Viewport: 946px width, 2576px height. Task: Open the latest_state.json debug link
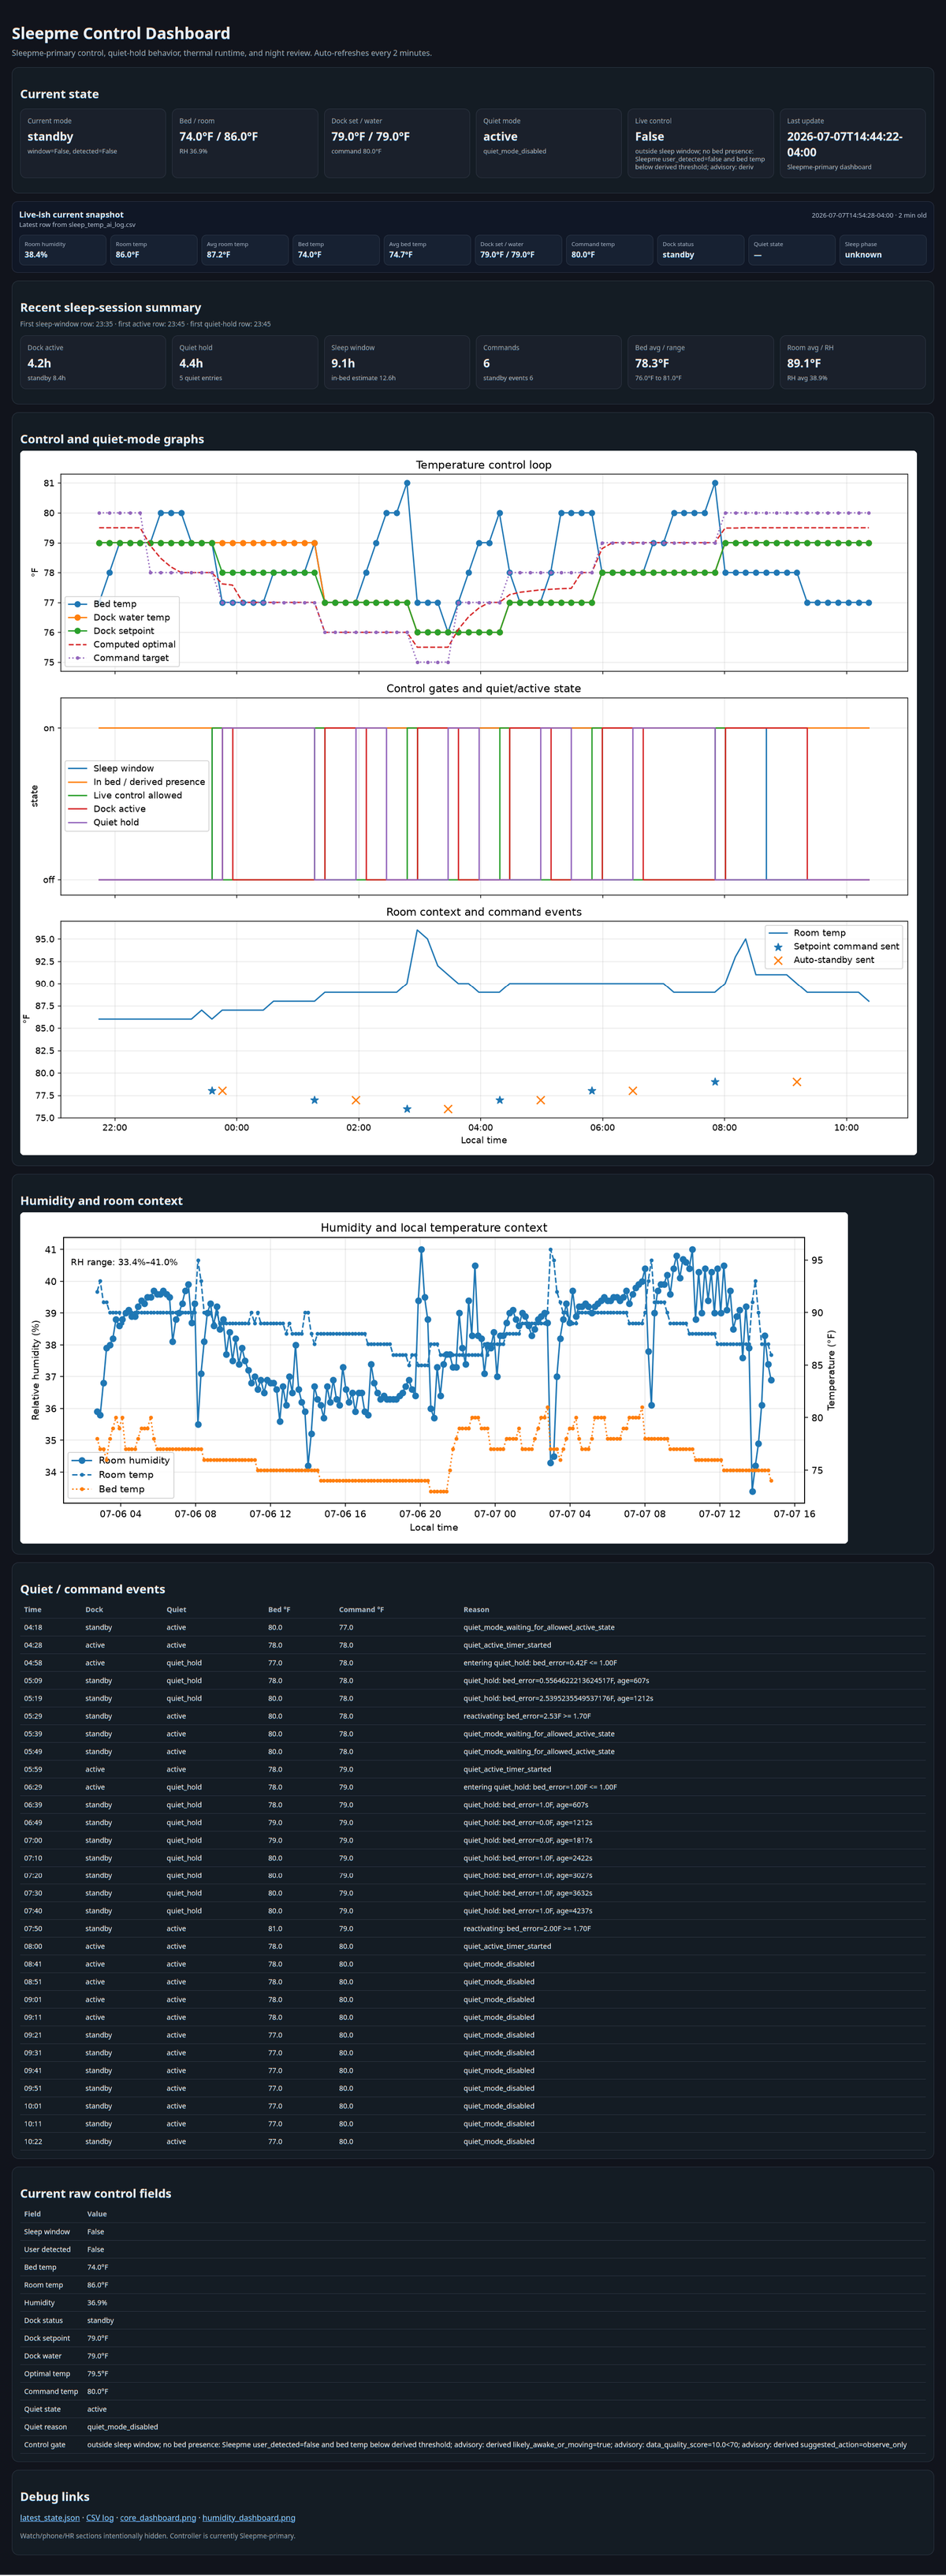click(50, 2517)
